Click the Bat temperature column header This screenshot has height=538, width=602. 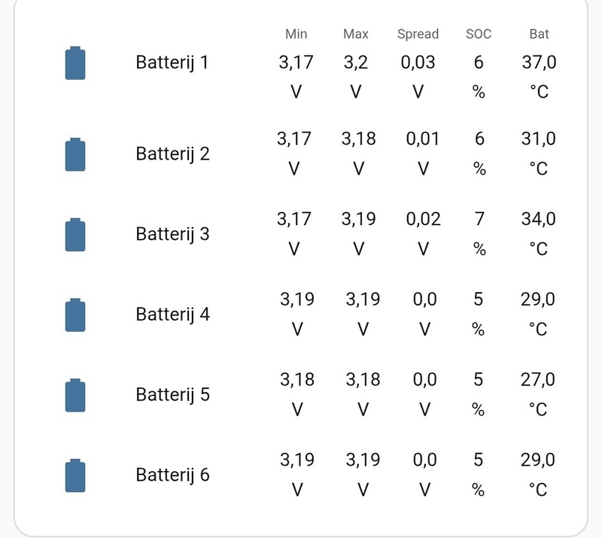coord(539,34)
